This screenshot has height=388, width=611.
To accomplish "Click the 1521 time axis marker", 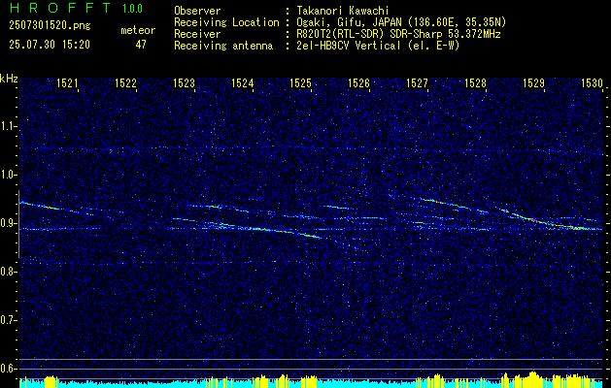I will (67, 82).
